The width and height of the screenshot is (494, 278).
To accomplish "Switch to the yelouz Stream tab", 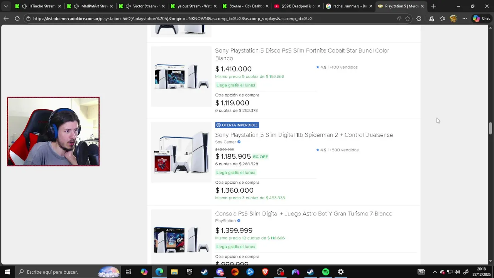I will coord(193,6).
